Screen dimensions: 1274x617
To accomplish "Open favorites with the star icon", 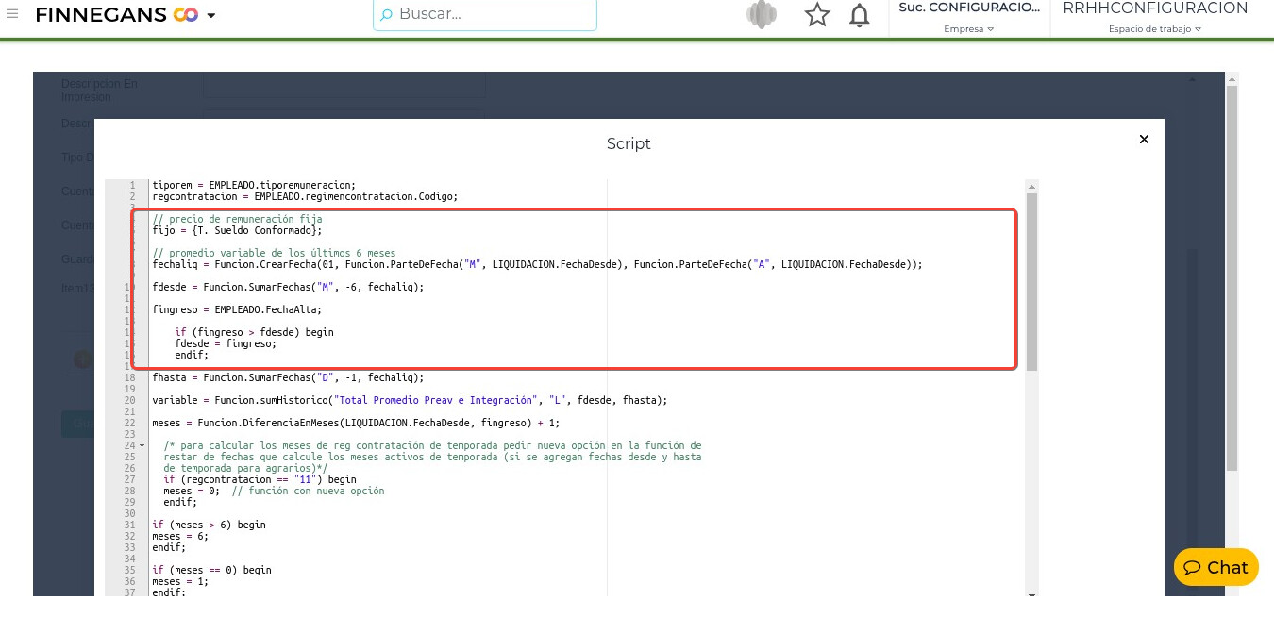I will pyautogui.click(x=816, y=15).
